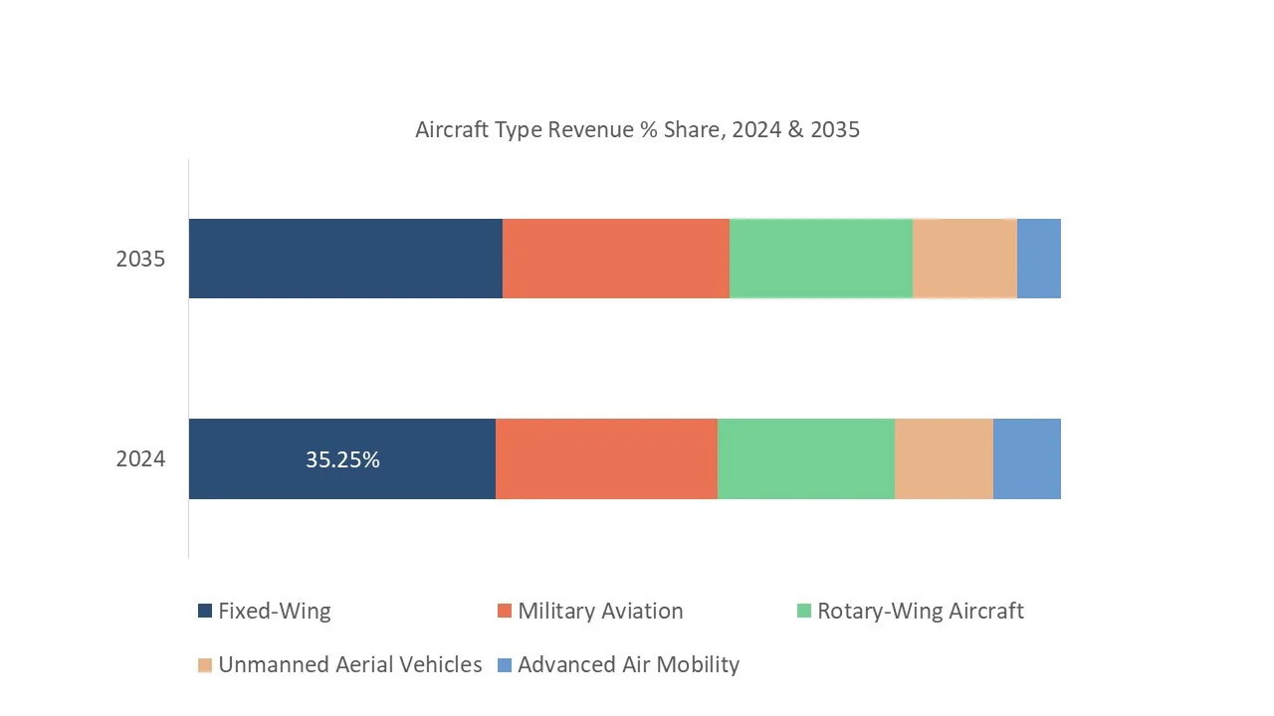
Task: Select the 2035 axis label
Action: (x=140, y=260)
